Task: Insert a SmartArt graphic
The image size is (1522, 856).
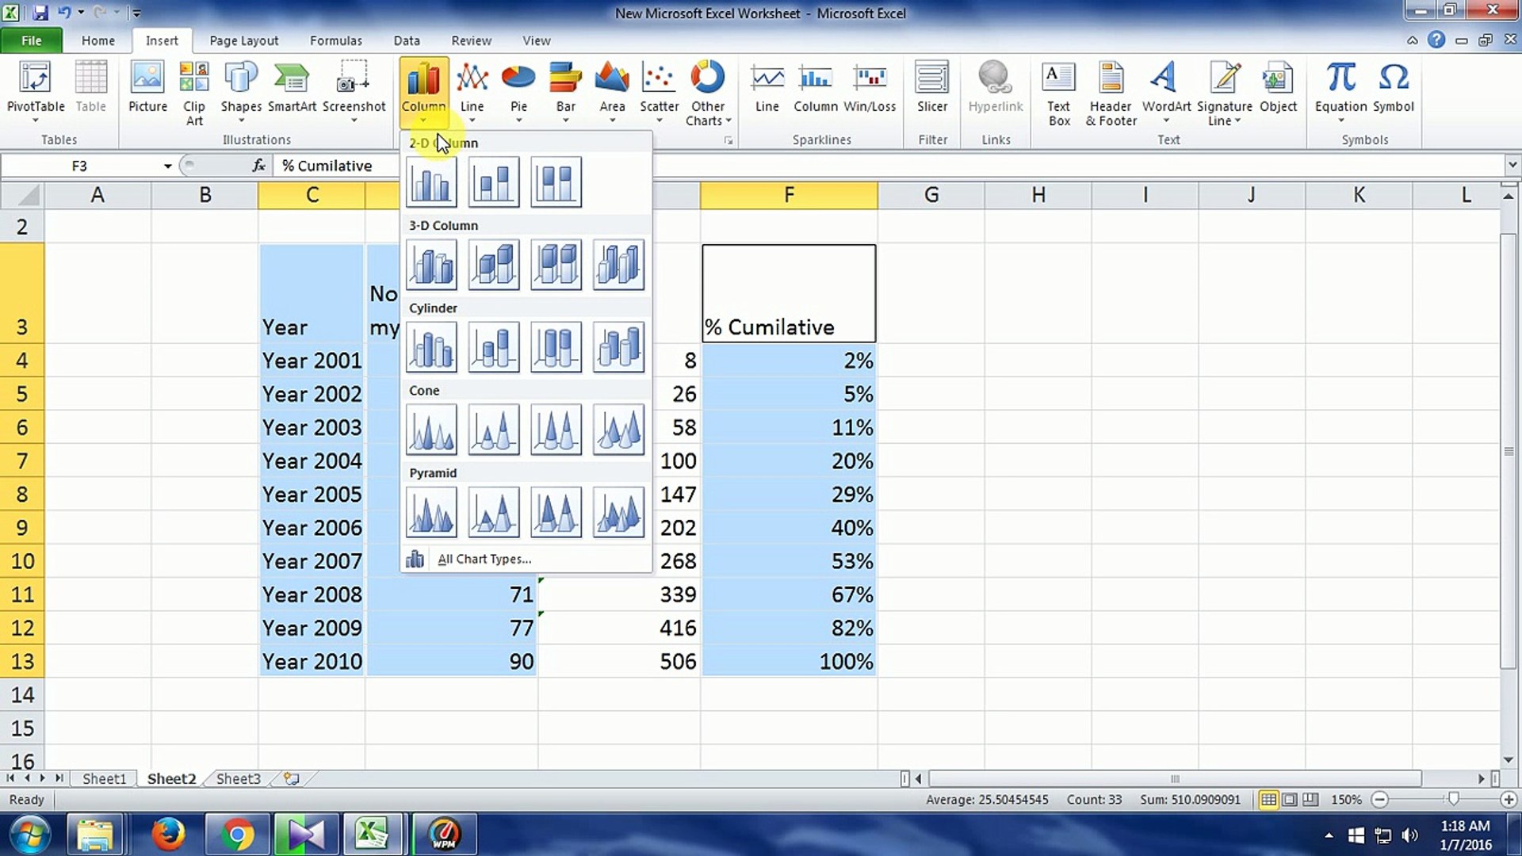Action: [x=292, y=87]
